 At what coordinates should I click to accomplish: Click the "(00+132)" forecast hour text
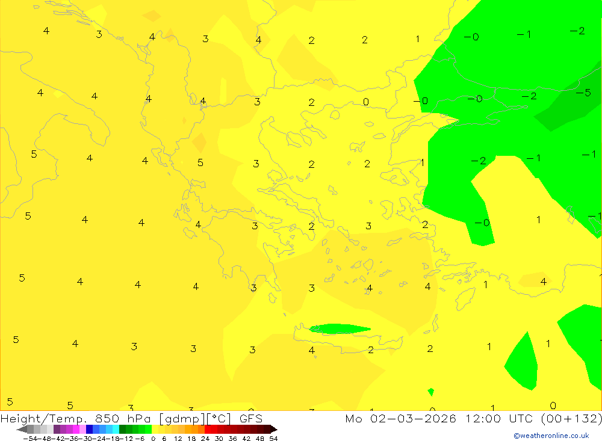tap(572, 419)
